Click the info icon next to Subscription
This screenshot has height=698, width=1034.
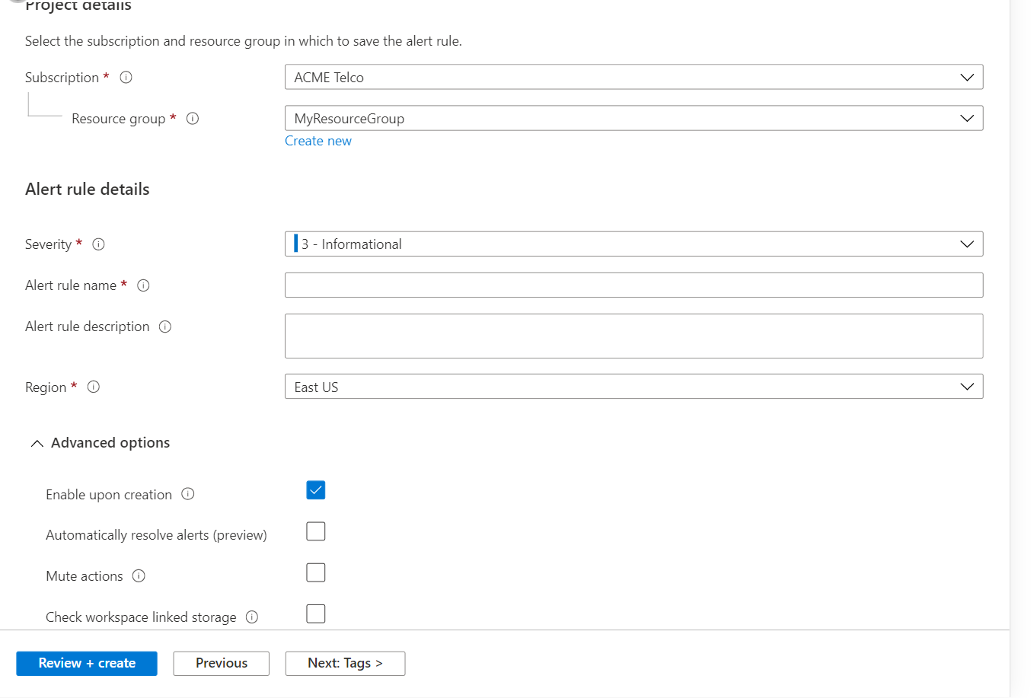pos(126,77)
